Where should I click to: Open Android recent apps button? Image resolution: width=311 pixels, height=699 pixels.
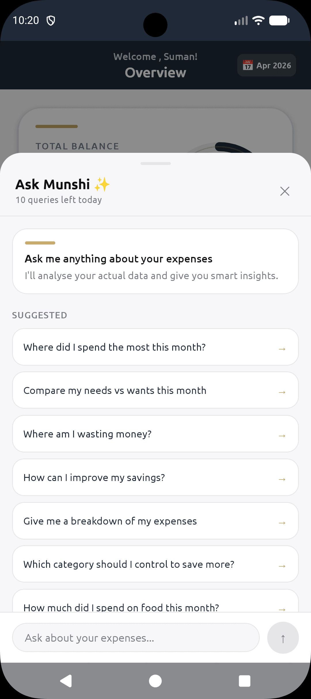[x=244, y=681]
